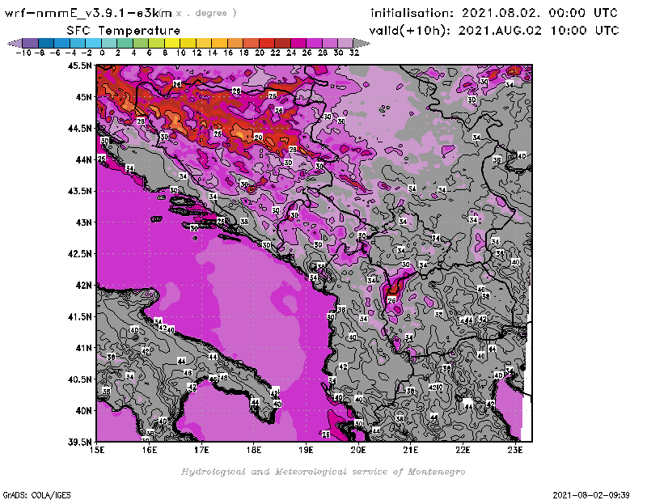Click the '21E' longitude label
The height and width of the screenshot is (500, 647).
411,450
